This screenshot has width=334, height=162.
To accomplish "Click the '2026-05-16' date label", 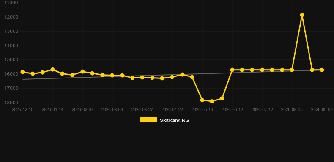I will coord(202,110).
